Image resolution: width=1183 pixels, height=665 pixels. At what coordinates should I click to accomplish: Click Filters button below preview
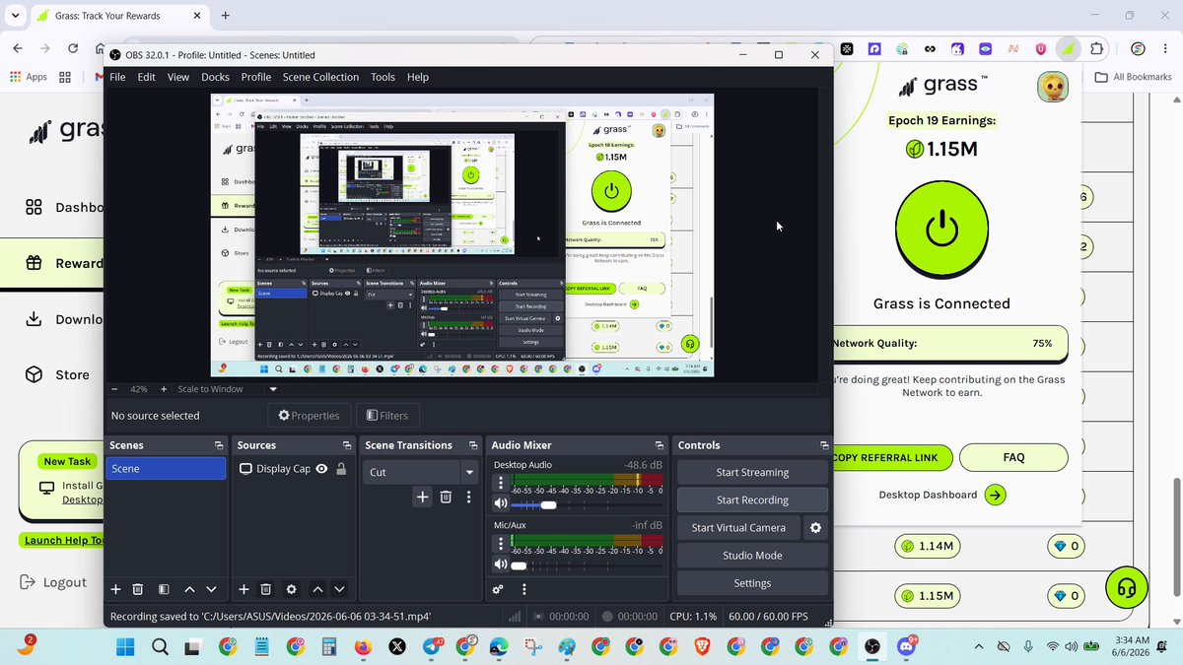click(388, 416)
